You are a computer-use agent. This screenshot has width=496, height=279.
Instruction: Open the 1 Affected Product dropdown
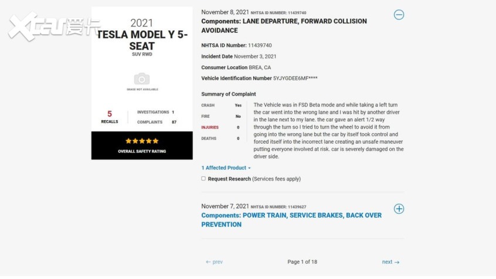click(x=226, y=168)
